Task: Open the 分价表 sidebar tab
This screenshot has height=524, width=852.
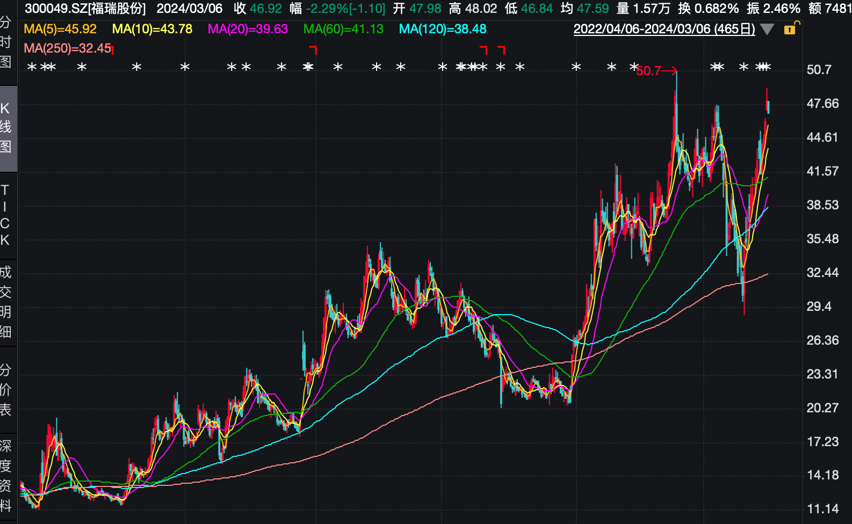Action: pyautogui.click(x=6, y=390)
